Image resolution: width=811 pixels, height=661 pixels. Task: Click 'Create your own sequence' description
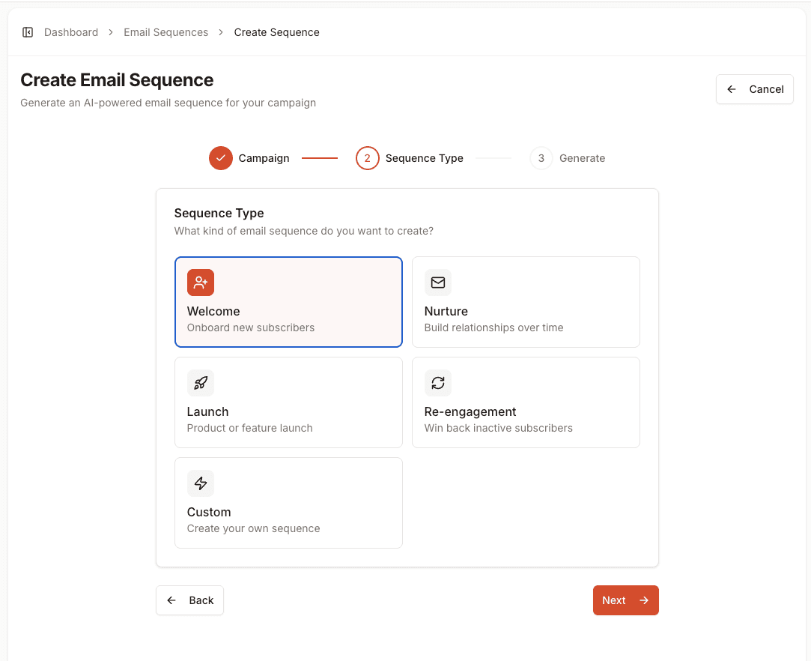(253, 528)
